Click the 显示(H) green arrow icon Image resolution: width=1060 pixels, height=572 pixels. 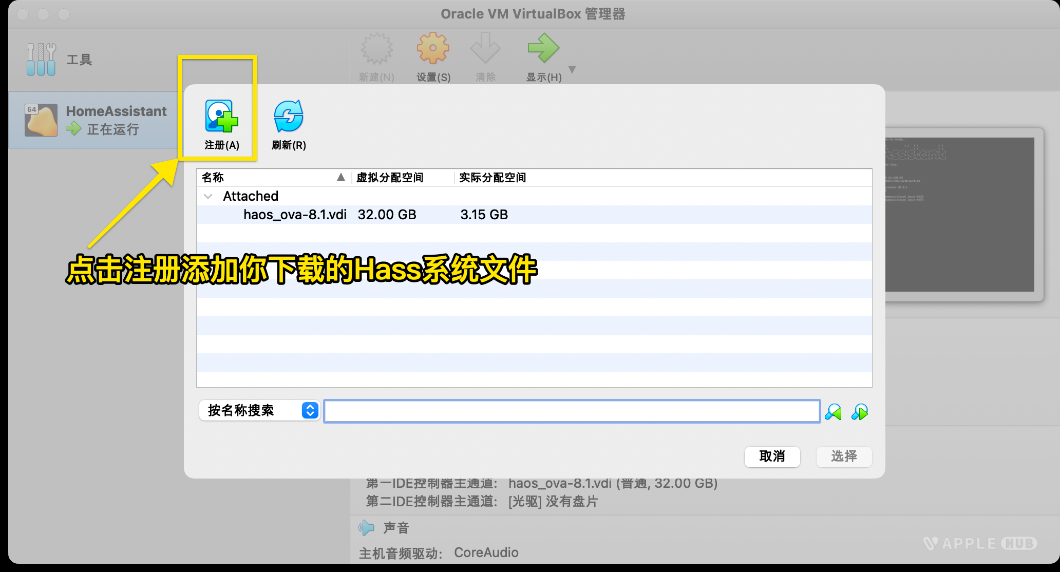pos(543,47)
